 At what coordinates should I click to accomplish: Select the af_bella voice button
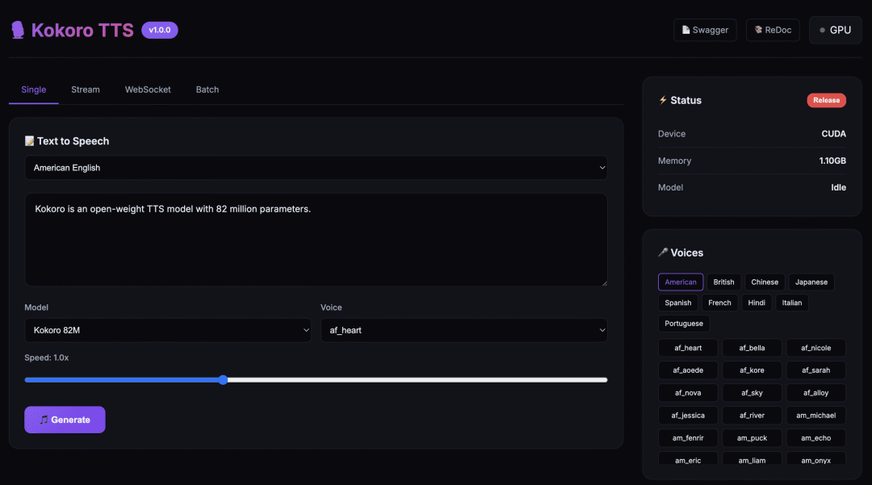752,348
